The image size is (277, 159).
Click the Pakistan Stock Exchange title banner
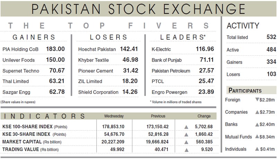pos(138,8)
